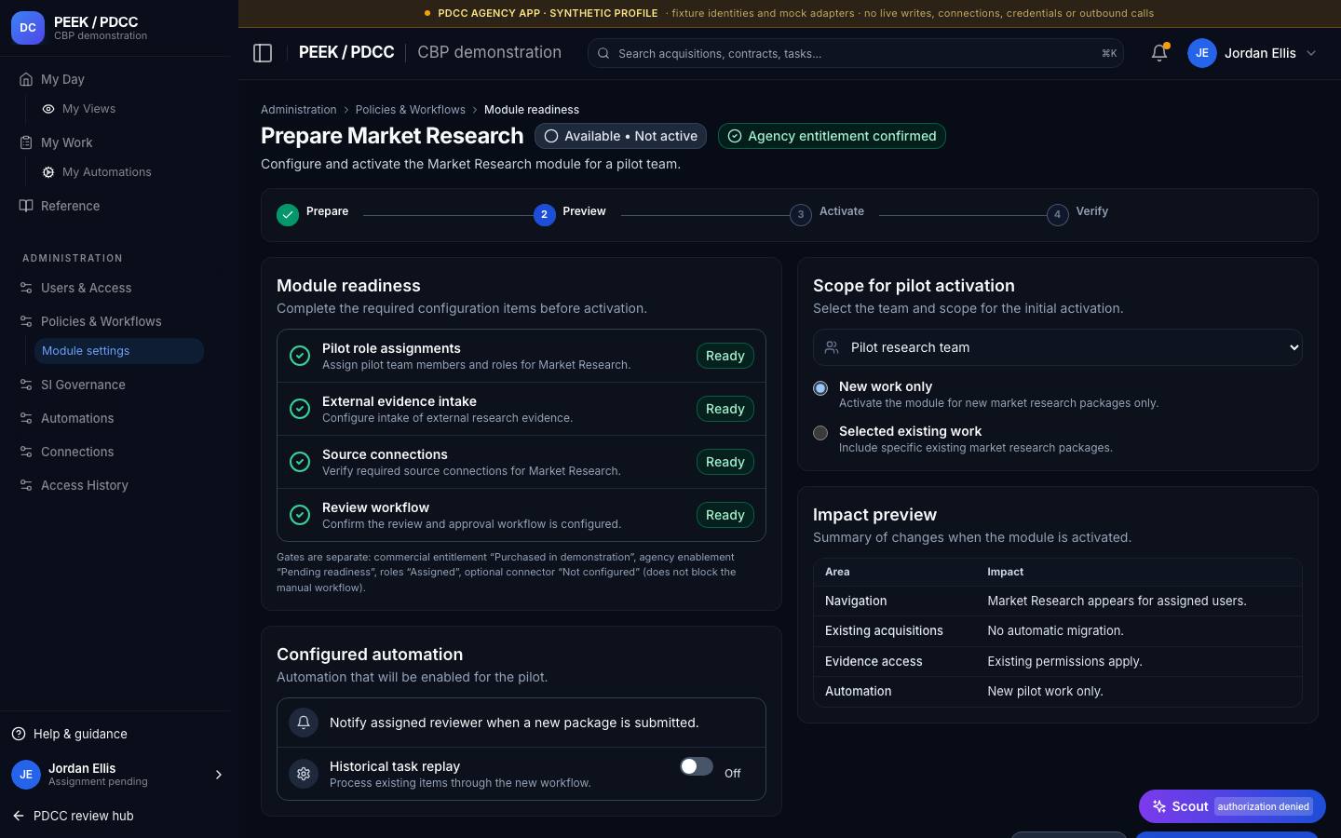Click the Available • Not active status badge
Image resolution: width=1341 pixels, height=838 pixels.
coord(620,136)
